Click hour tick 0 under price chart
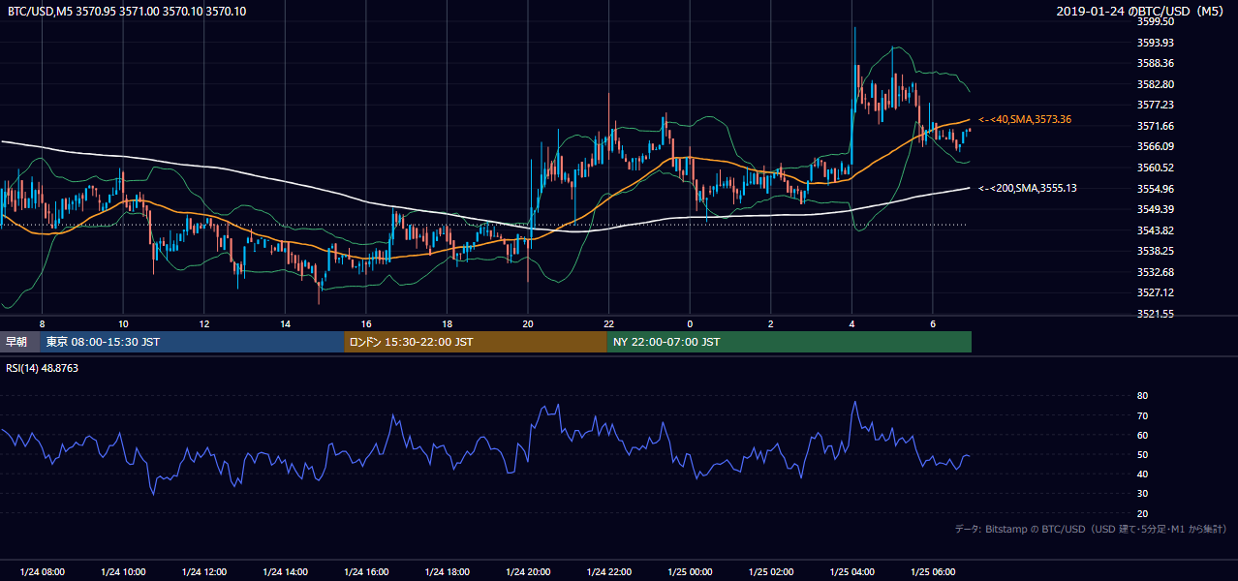The image size is (1238, 581). (690, 323)
